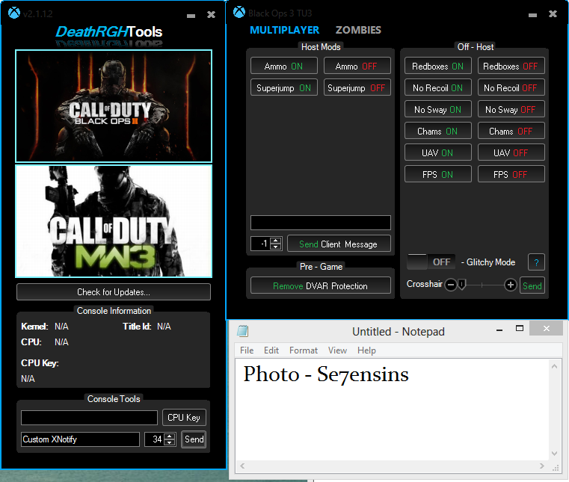The image size is (569, 482).
Task: Minimize the Black Ops 3 TU3 window
Action: coord(532,15)
